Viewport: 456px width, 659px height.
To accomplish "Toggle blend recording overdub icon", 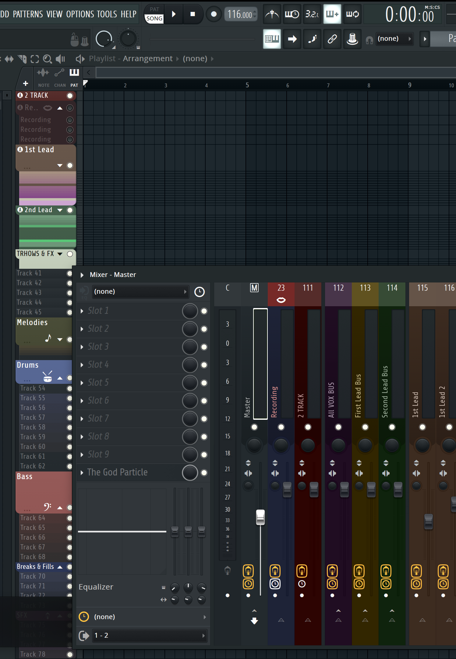I will 332,14.
